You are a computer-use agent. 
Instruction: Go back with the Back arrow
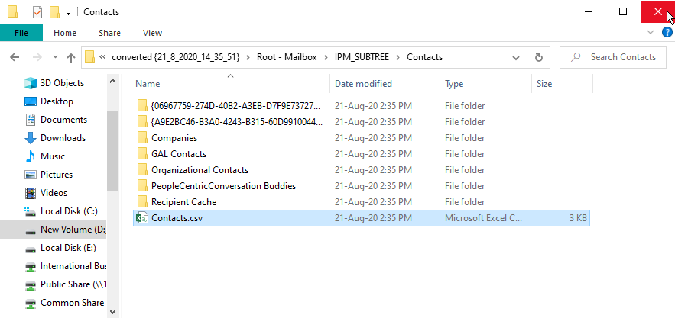[x=15, y=57]
